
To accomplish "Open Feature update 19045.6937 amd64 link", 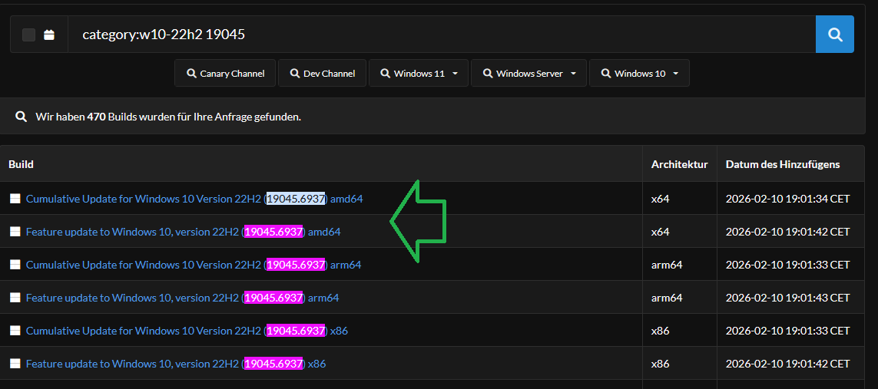I will click(x=183, y=232).
